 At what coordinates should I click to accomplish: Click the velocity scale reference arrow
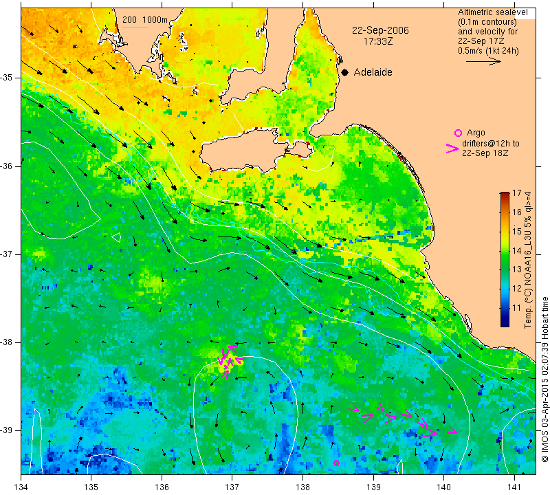[x=483, y=61]
